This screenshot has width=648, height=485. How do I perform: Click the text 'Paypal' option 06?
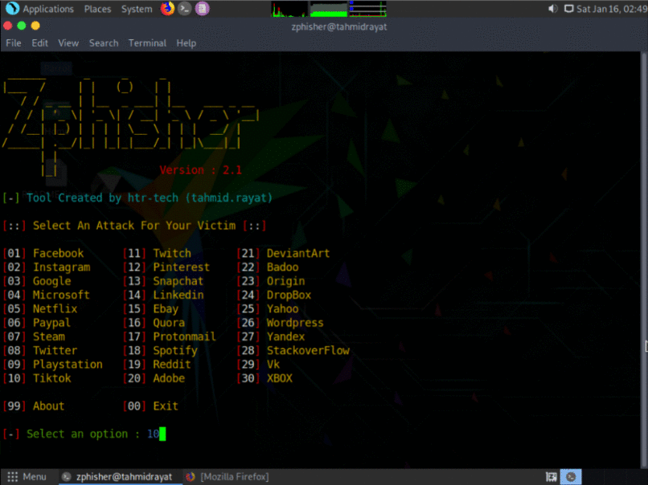51,323
